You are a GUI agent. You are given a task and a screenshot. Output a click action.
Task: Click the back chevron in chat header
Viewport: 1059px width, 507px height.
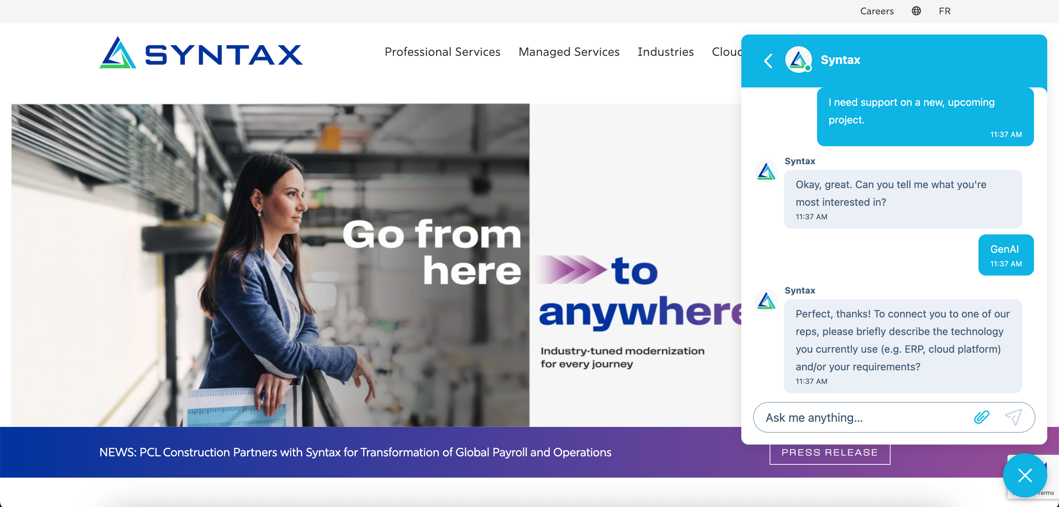(x=768, y=61)
